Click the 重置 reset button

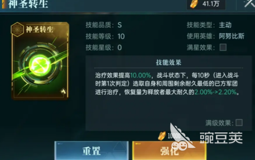pyautogui.click(x=92, y=151)
